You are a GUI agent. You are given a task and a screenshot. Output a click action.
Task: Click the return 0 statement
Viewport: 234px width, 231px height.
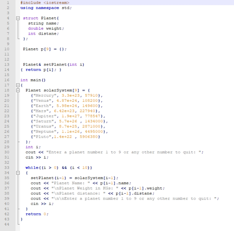click(x=37, y=214)
